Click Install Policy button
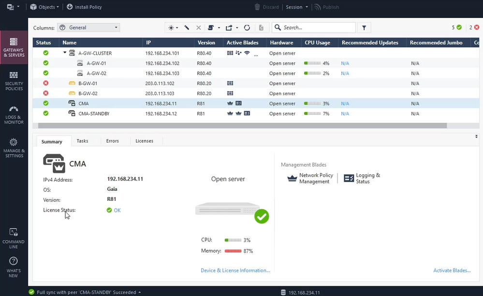Screen dimensions: 483x296 tap(84, 7)
